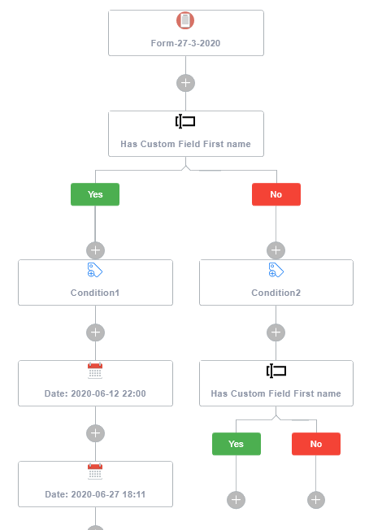Add a step above the Condition1 node
Viewport: 369px width, 530px height.
[95, 250]
